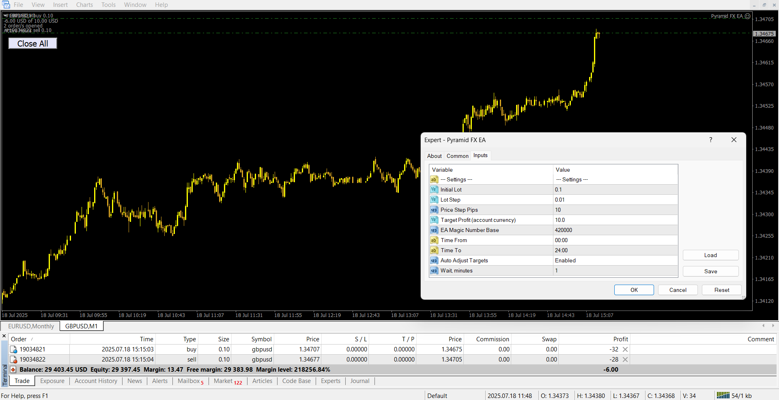Close the Terminal panel with its X
Screen dimensions: 779x400
(x=4, y=336)
